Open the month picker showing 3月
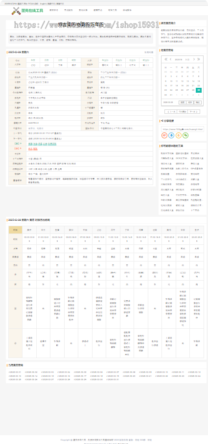208x444 pixels. click(187, 59)
